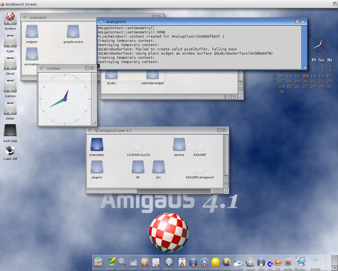Click the analog clock face in Untitled window
338x271 pixels.
pyautogui.click(x=65, y=99)
